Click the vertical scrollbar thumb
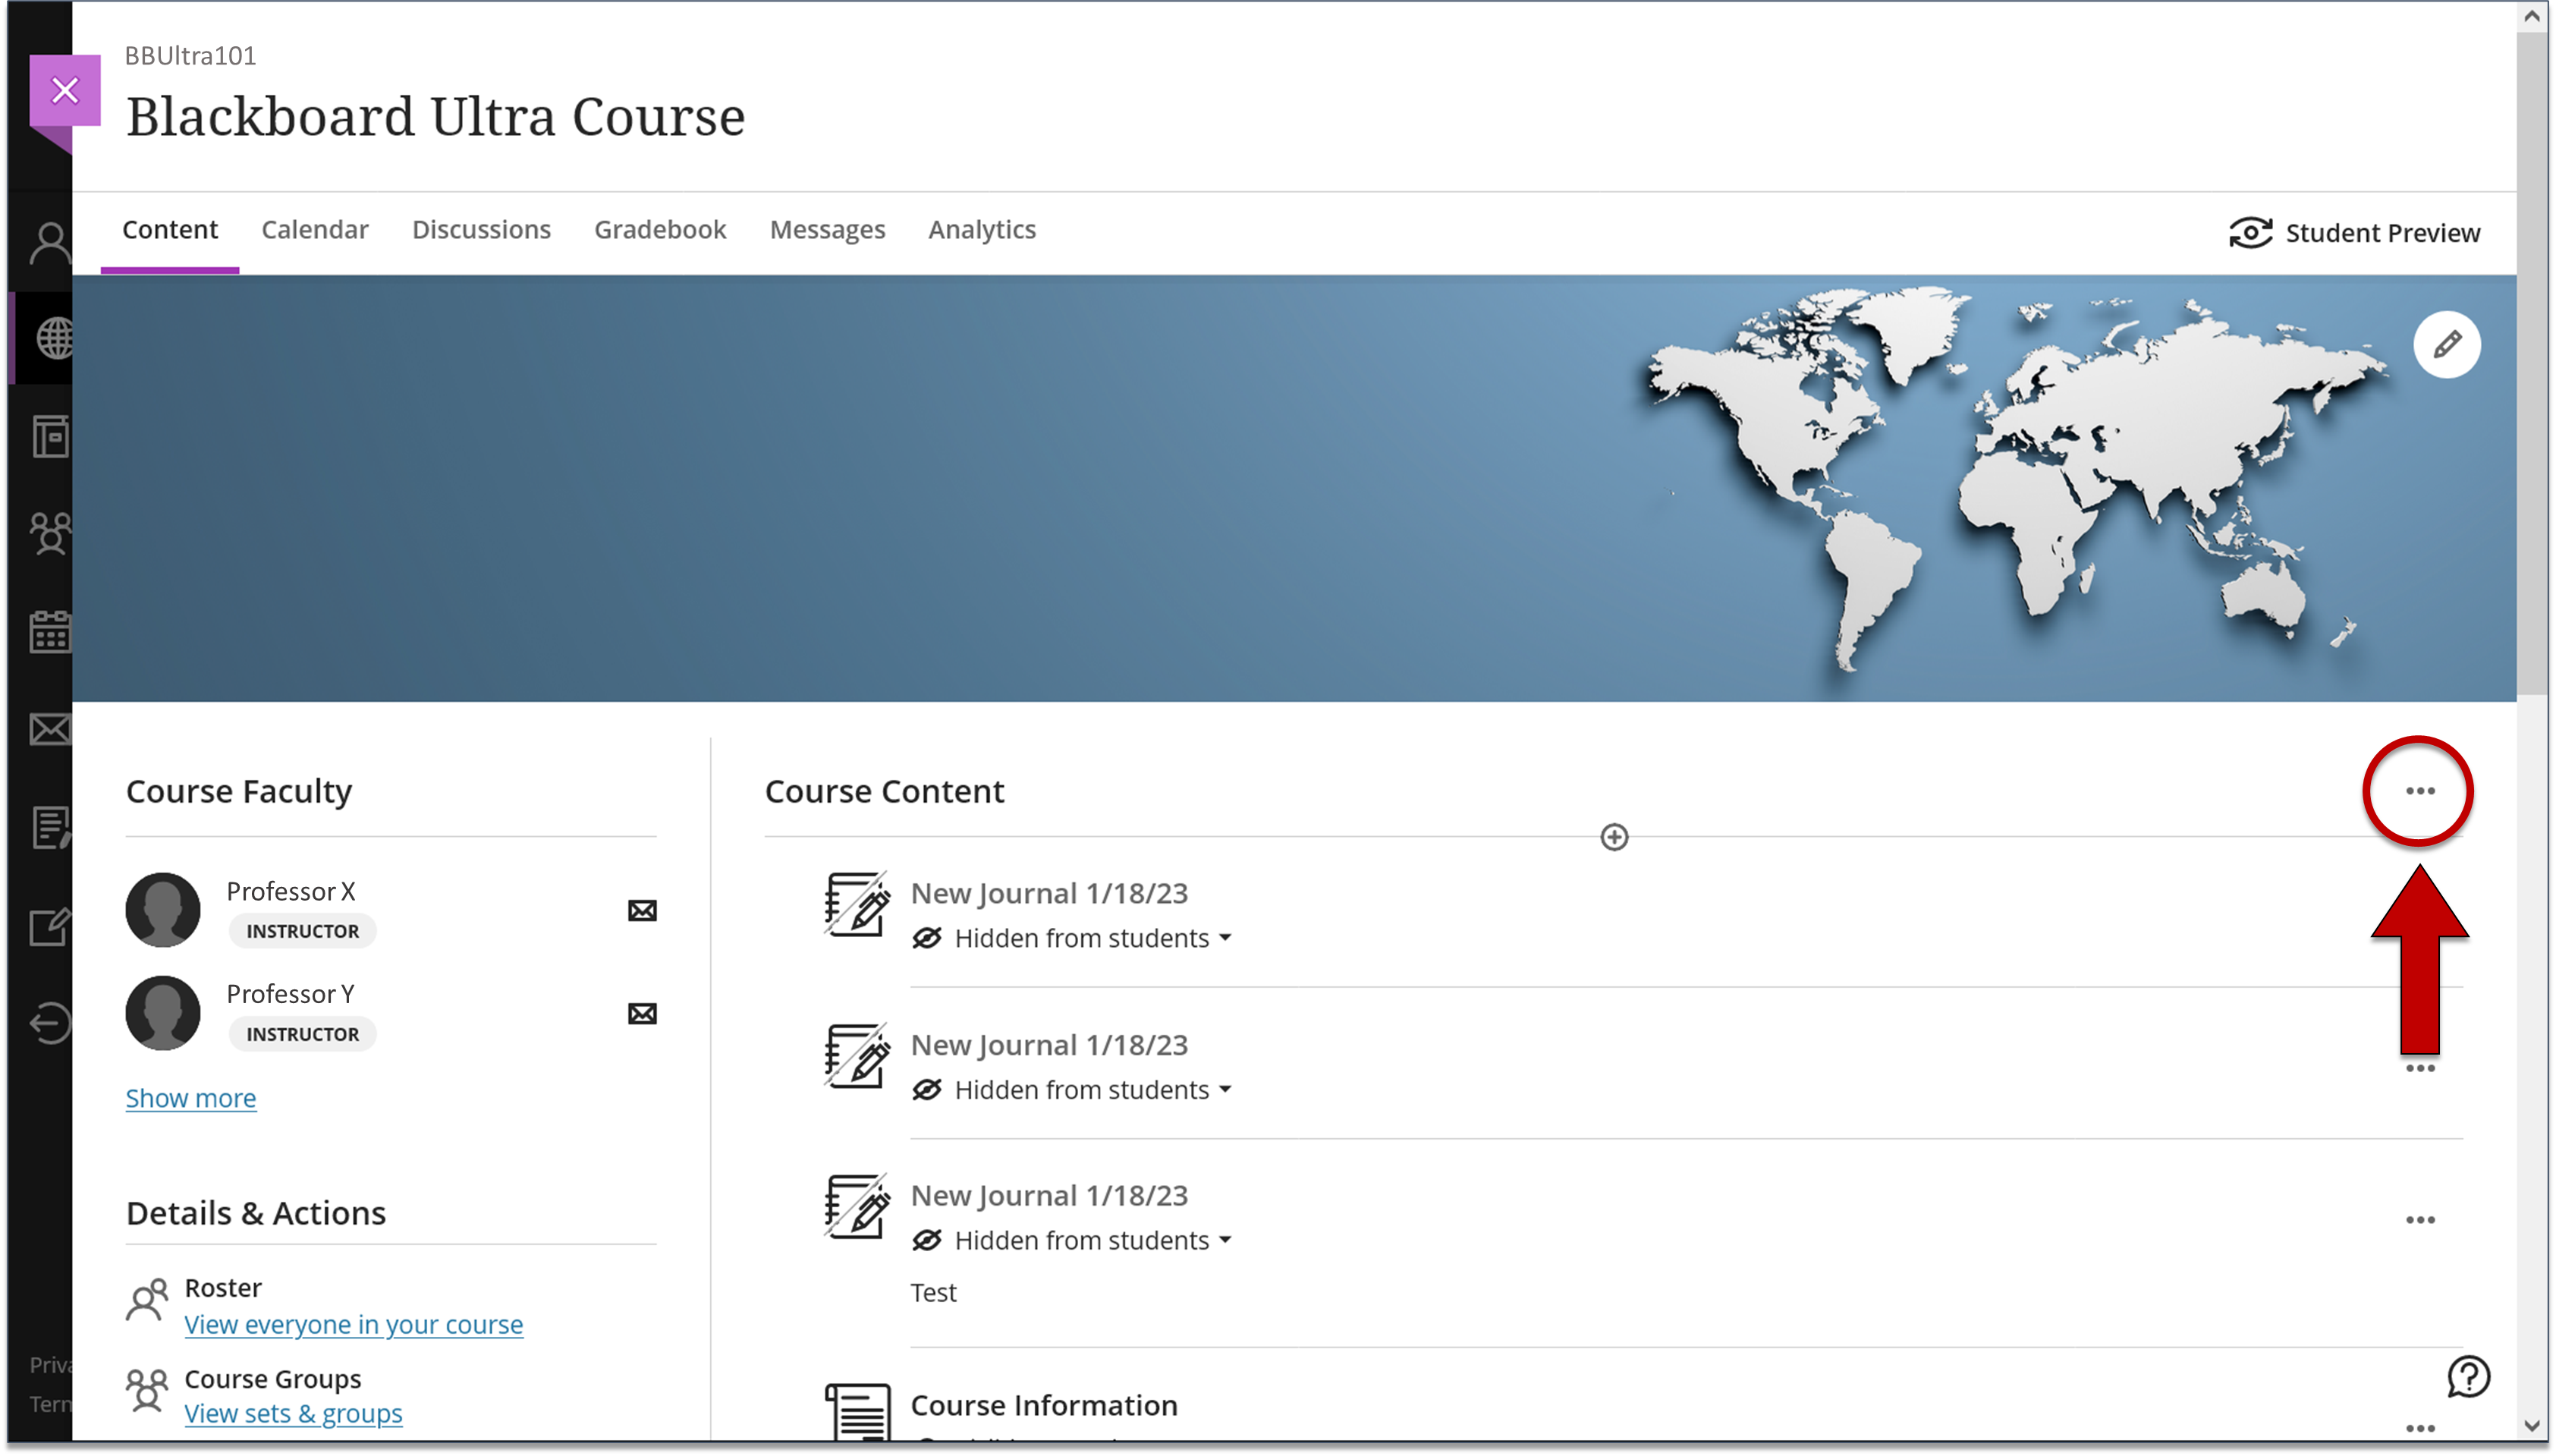Image resolution: width=2556 pixels, height=1456 pixels. (2531, 363)
